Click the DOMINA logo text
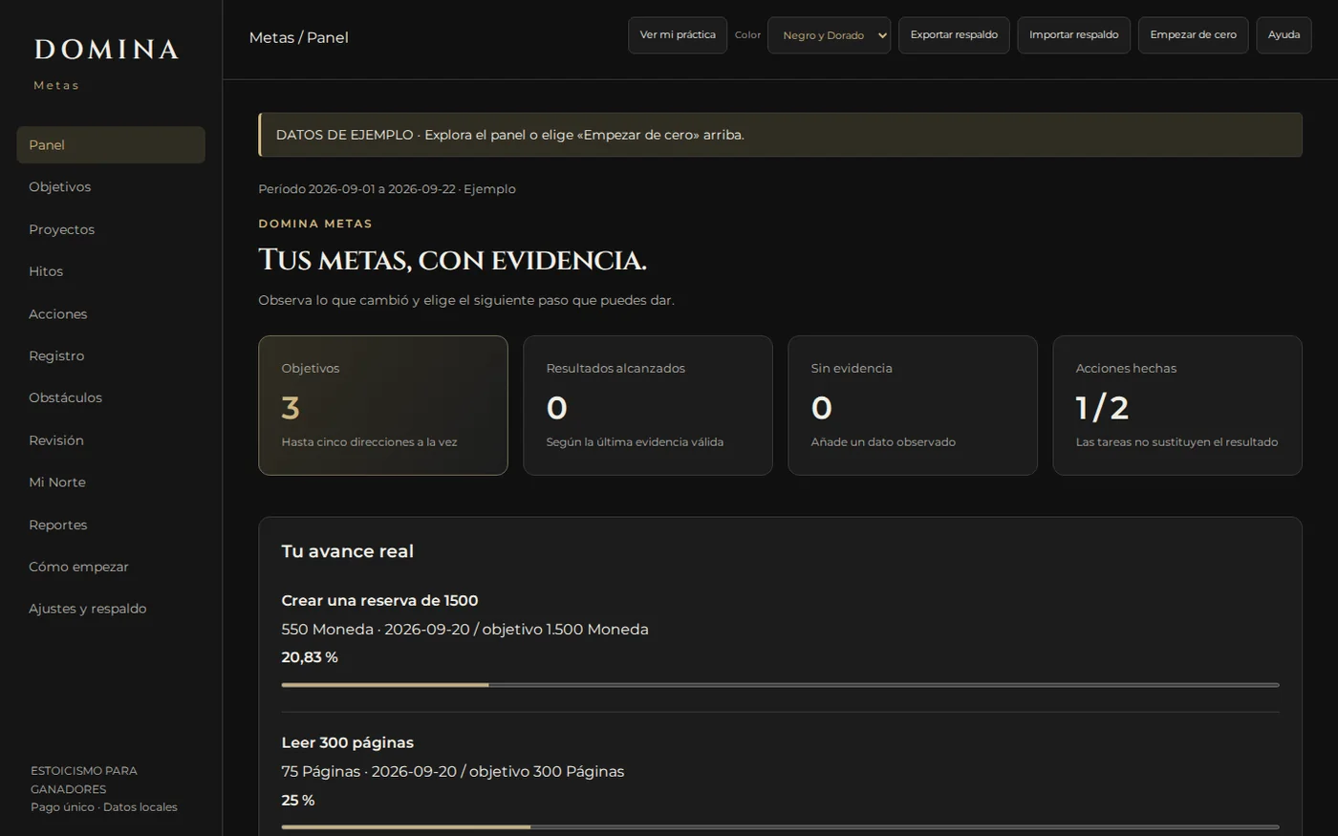This screenshot has height=836, width=1338. click(x=107, y=50)
